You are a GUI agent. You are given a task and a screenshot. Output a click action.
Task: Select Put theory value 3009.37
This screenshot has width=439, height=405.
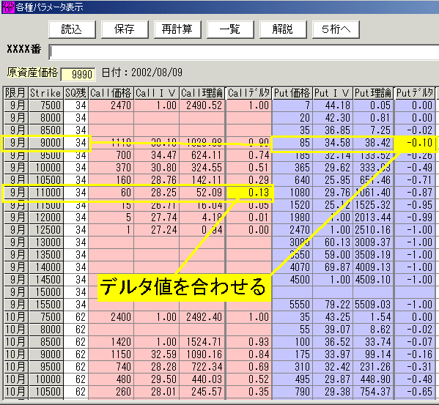[x=373, y=242]
